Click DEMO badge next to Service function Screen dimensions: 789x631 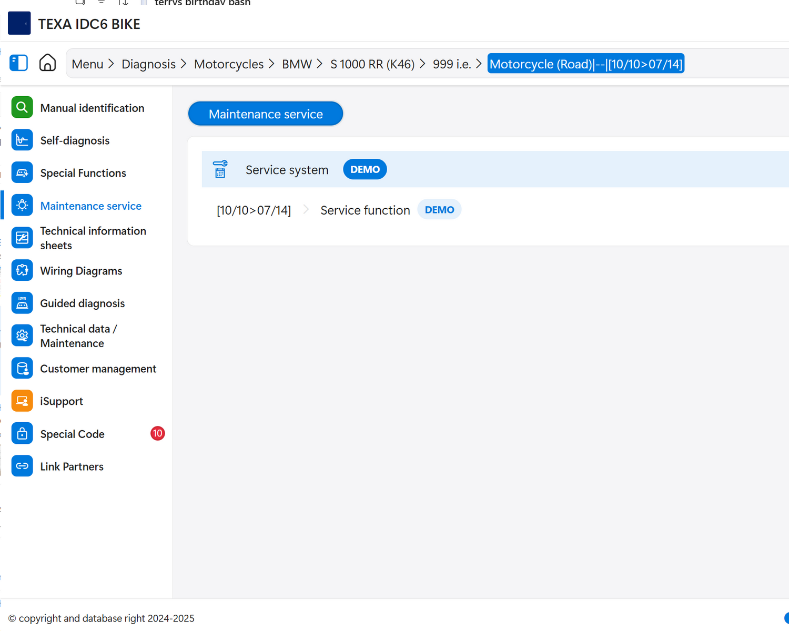coord(439,209)
